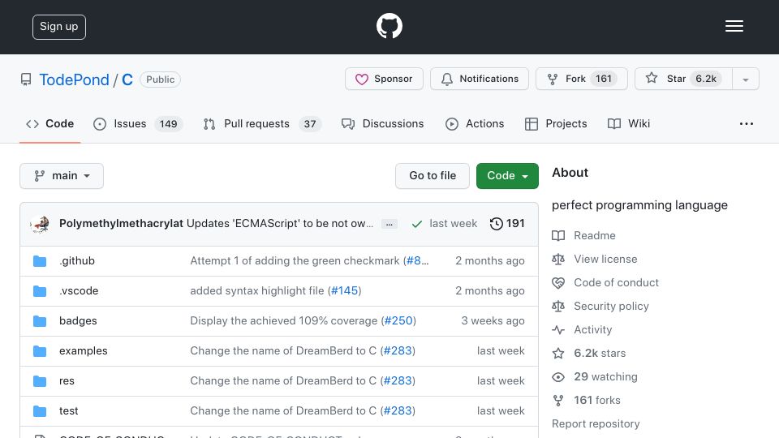Viewport: 779px width, 438px height.
Task: Click the Report repository link
Action: tap(596, 424)
